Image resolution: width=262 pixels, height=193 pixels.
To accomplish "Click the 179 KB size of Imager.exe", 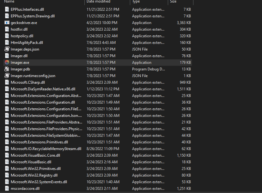I will click(x=185, y=63).
